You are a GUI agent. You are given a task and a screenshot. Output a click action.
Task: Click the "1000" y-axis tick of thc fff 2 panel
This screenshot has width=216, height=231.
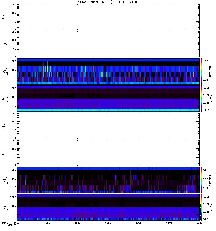[13, 141]
